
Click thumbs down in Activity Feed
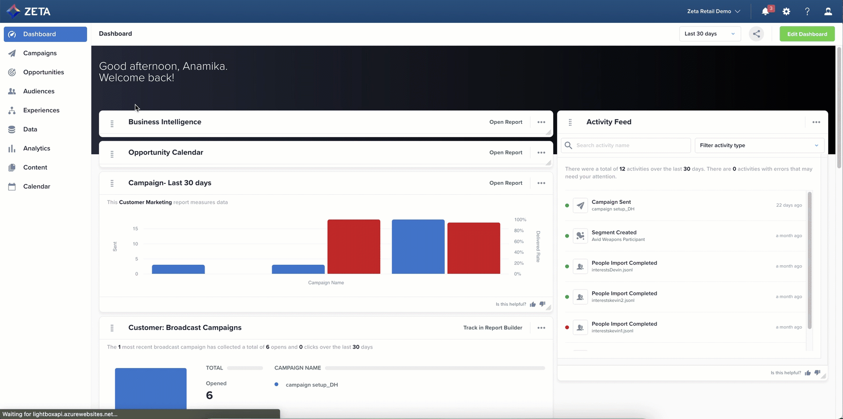[x=817, y=373]
